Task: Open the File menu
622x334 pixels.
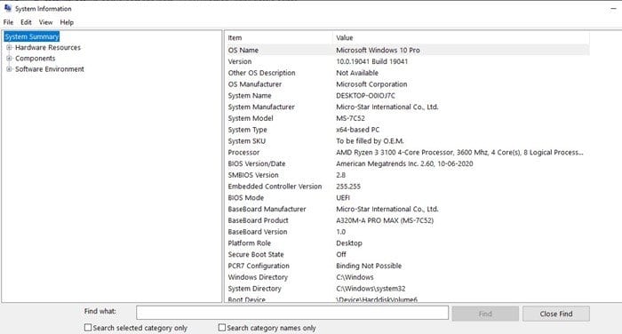Action: 8,22
